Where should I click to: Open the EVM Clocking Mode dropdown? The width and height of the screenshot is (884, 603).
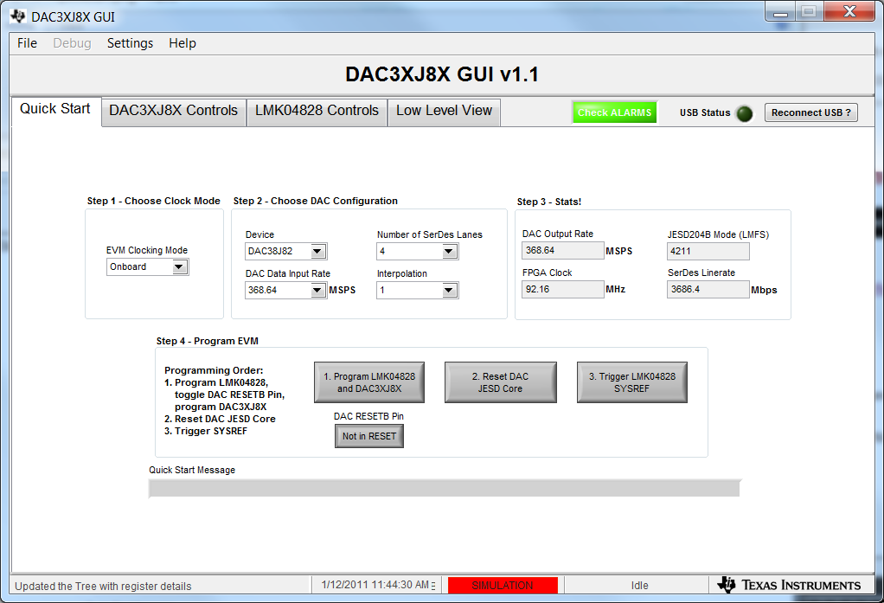tap(147, 266)
